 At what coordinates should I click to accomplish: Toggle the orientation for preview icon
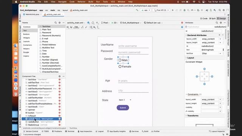click(x=93, y=23)
